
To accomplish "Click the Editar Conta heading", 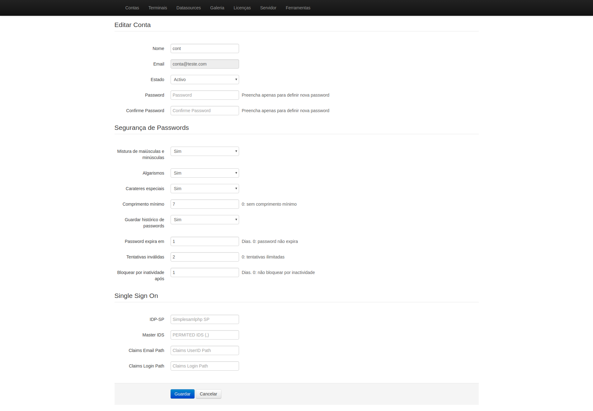I will [x=132, y=25].
